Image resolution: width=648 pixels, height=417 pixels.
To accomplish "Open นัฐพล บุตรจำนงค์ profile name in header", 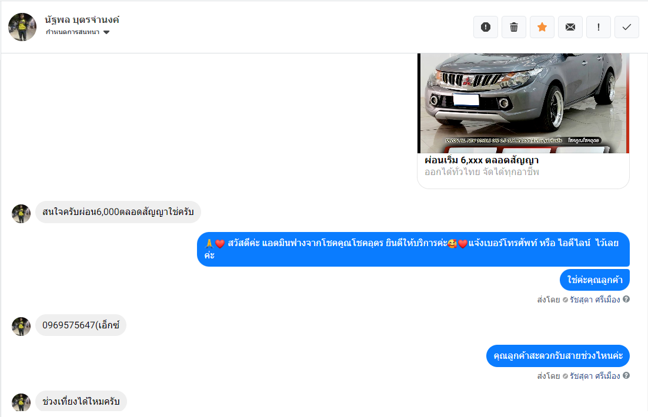I will coord(82,20).
